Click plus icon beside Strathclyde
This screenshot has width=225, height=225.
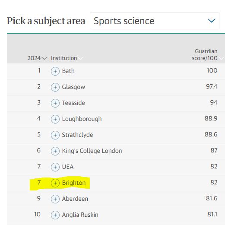point(55,135)
